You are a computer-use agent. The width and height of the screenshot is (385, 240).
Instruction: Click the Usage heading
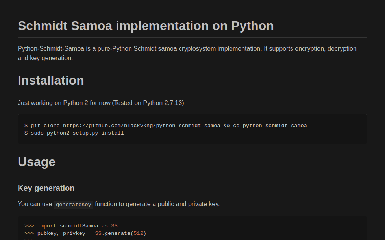(x=37, y=162)
